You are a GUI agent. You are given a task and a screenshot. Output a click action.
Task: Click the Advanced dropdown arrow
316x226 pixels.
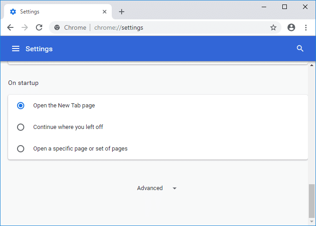click(x=175, y=188)
